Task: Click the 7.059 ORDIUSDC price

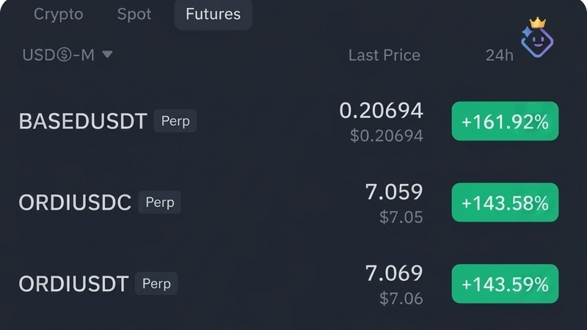Action: (394, 192)
